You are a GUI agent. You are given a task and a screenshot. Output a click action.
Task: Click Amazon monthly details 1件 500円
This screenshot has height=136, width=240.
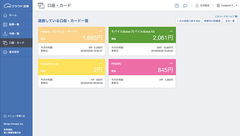point(97,80)
